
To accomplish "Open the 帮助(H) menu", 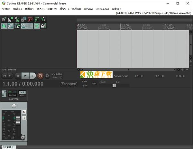I will (116, 9).
